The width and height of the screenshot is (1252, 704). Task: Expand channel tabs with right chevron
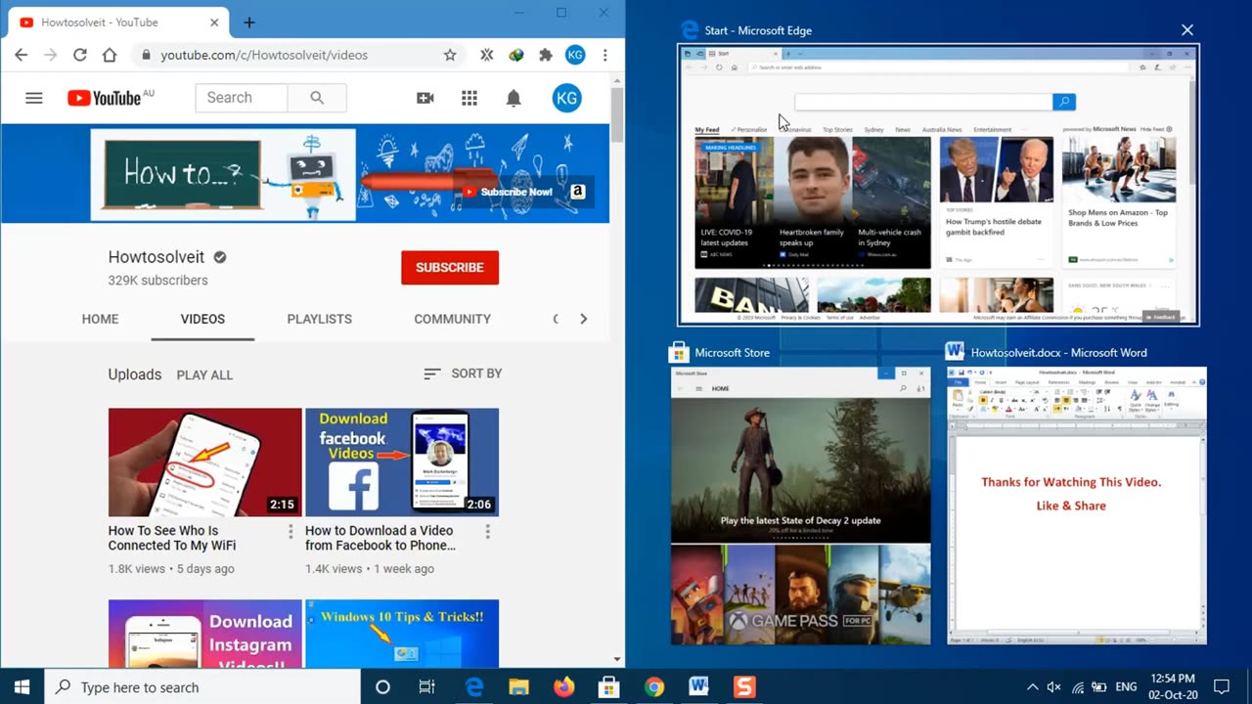(x=584, y=319)
